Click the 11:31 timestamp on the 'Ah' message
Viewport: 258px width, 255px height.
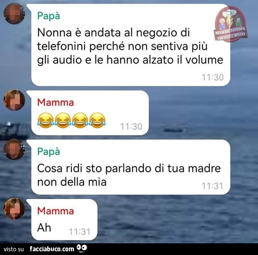80,232
